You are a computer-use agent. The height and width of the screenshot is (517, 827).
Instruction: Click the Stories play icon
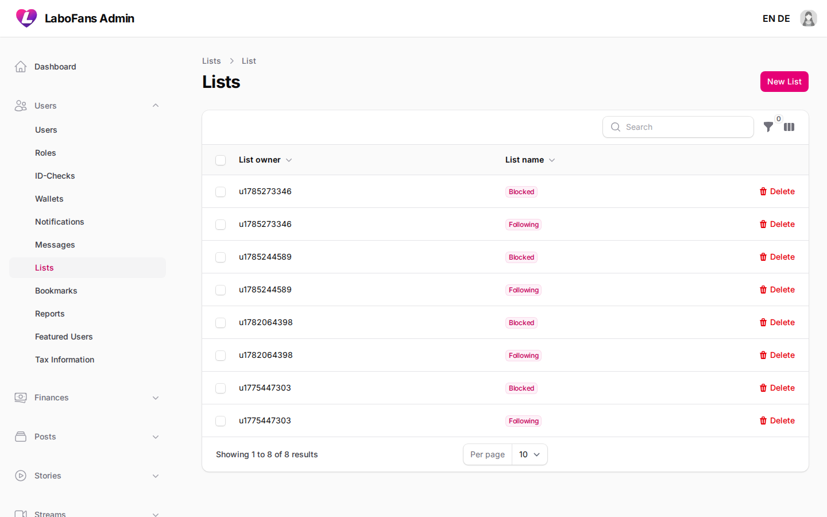tap(21, 476)
